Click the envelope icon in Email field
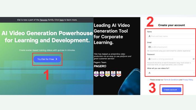 pos(149,47)
